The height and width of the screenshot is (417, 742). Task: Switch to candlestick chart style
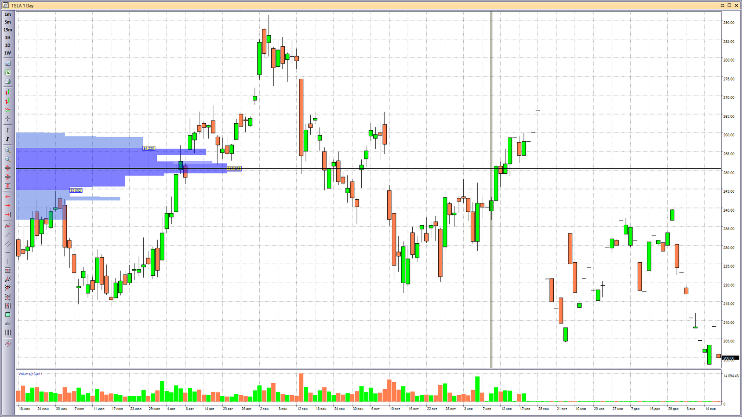coord(7,92)
